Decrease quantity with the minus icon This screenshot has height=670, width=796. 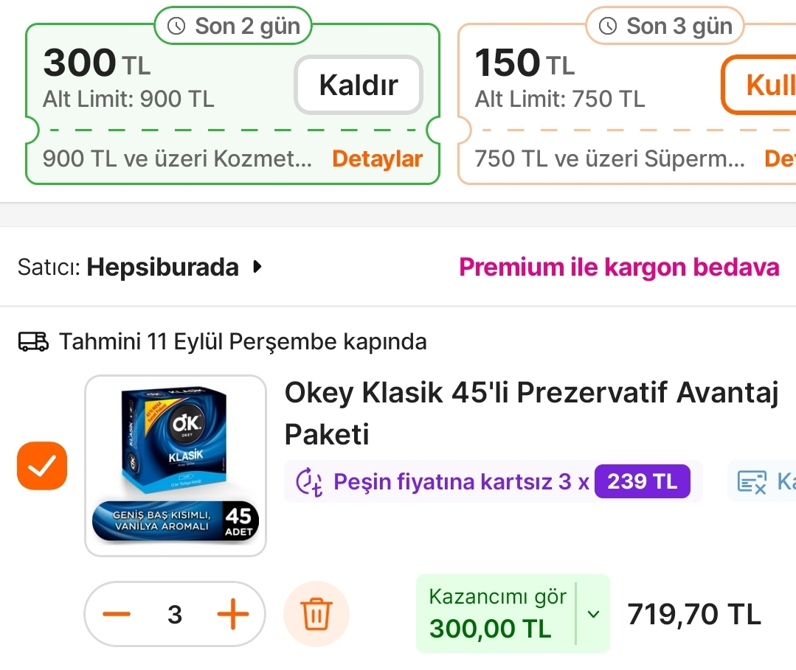117,614
